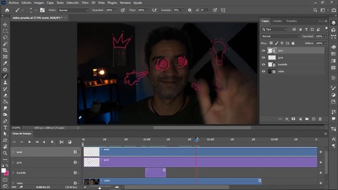Hide the bombillo layer eye icon
Image resolution: width=338 pixels, height=190 pixels.
click(264, 64)
